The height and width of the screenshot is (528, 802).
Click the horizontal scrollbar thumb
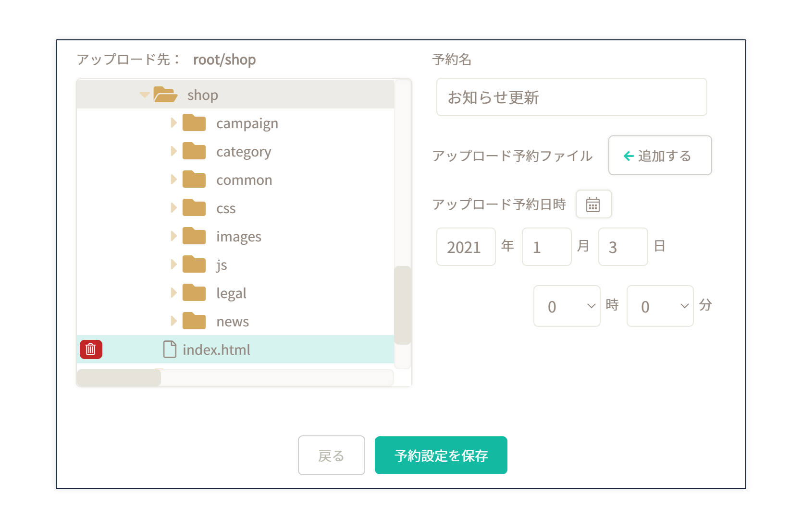119,378
